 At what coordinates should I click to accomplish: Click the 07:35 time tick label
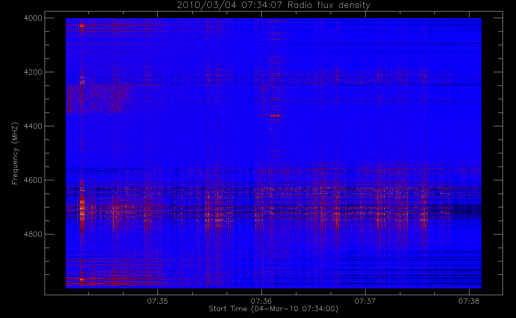158,301
